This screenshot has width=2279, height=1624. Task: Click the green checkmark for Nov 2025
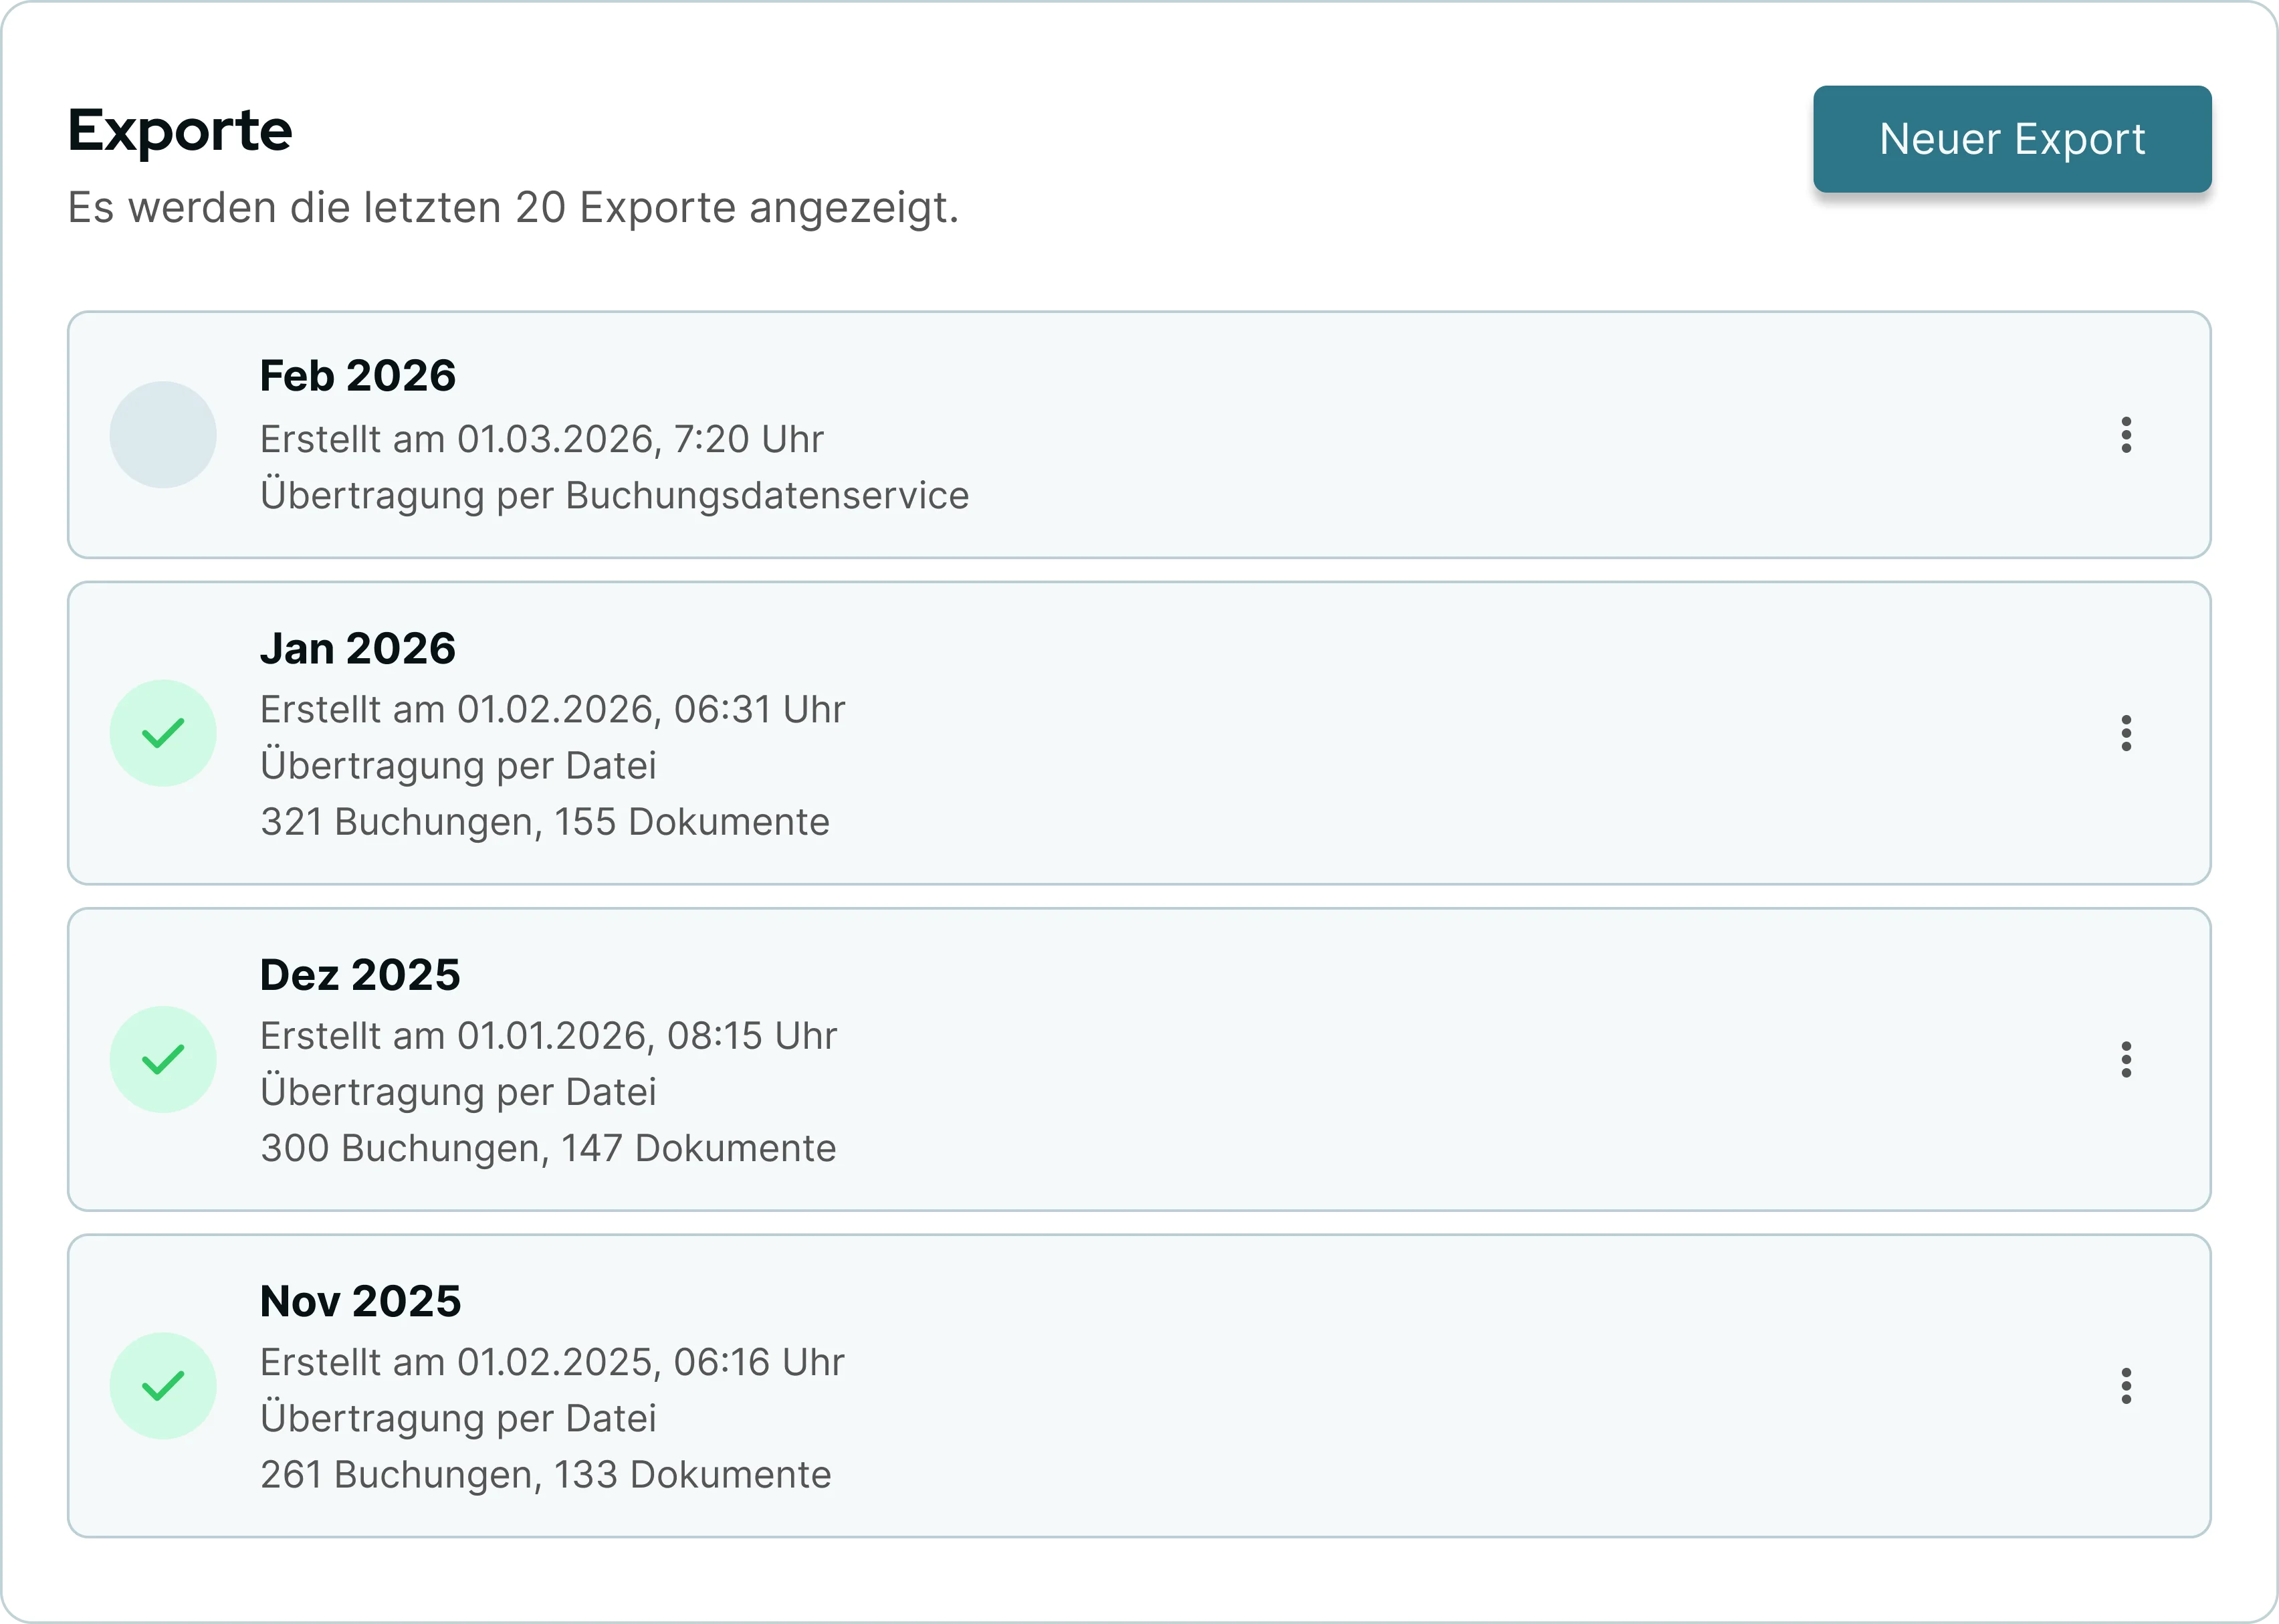tap(163, 1386)
